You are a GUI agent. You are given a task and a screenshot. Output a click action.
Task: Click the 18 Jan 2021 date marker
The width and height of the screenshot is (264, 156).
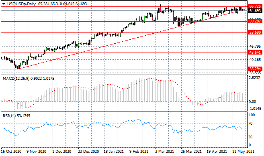pos(114,152)
